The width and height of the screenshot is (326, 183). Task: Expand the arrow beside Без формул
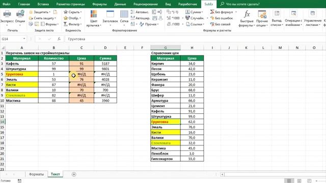236,12
